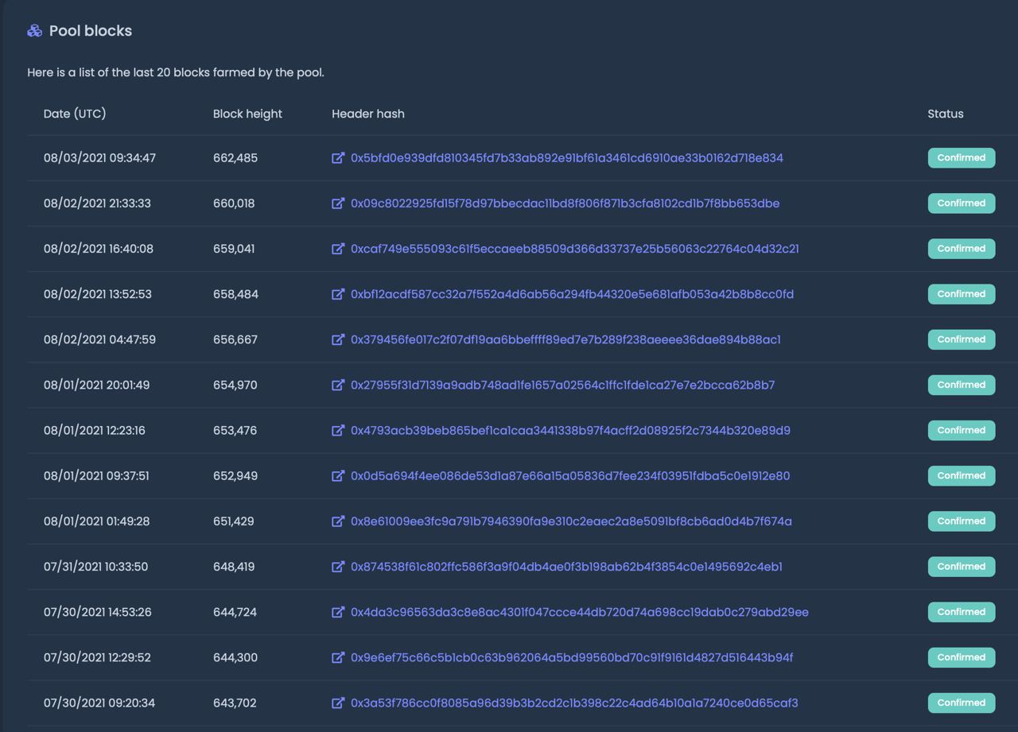The image size is (1018, 732).
Task: Select block height value 644,300
Action: (235, 657)
